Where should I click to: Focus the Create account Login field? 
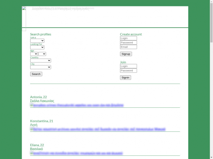coord(129,38)
